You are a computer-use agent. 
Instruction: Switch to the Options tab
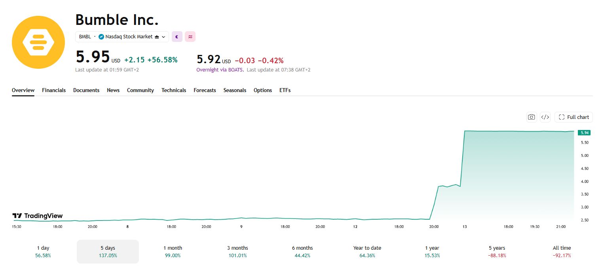(263, 90)
